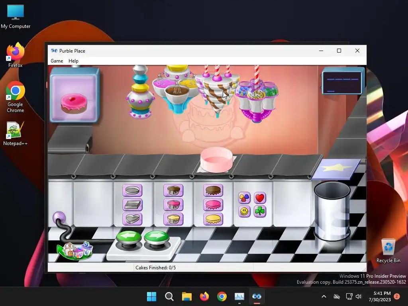
Task: Add green clover decoration
Action: click(260, 211)
